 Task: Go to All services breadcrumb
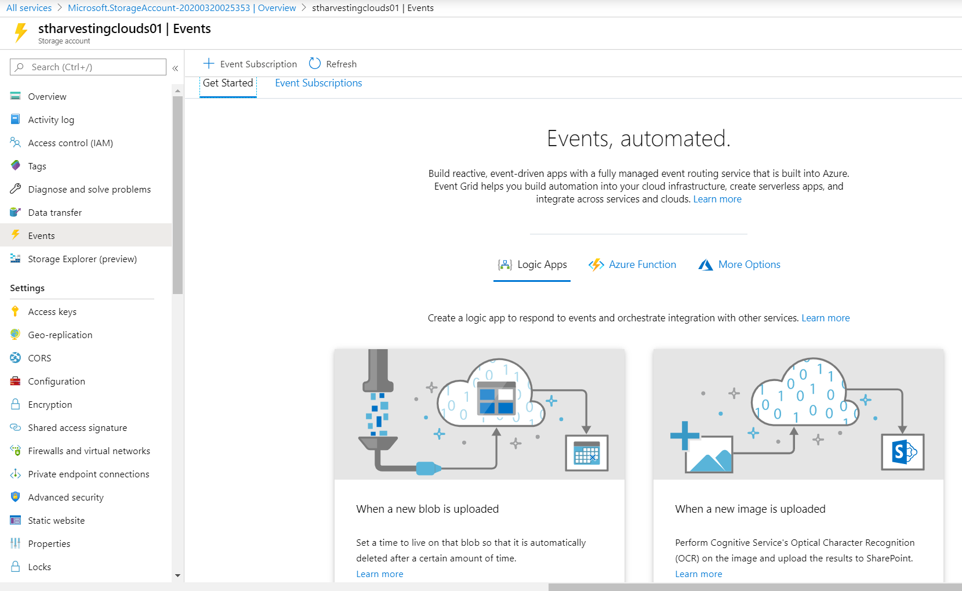click(29, 8)
